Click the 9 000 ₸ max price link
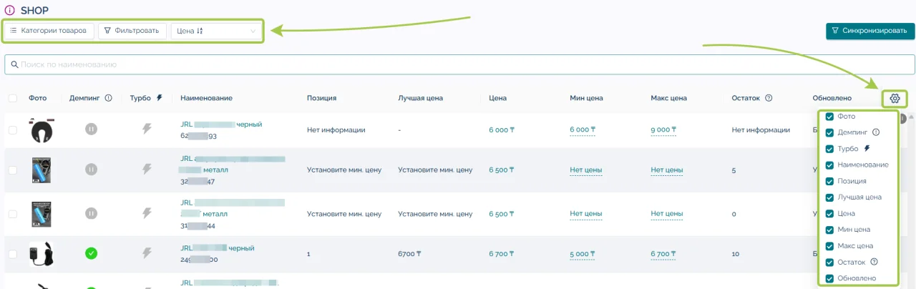Viewport: 916px width, 289px height. pyautogui.click(x=663, y=130)
